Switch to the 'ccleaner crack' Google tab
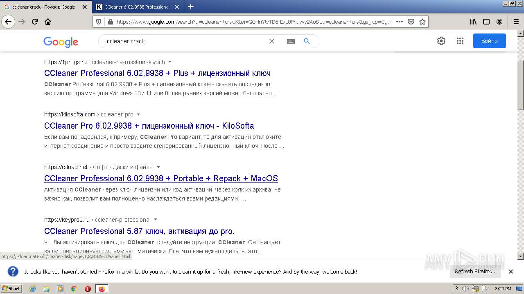This screenshot has width=524, height=294. 43,7
